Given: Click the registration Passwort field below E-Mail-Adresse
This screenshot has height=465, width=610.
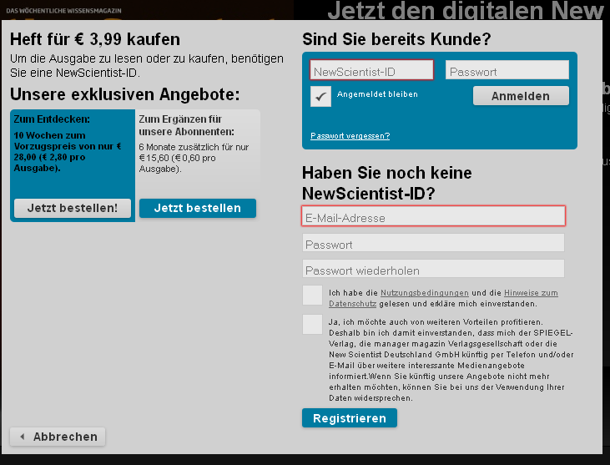Looking at the screenshot, I should pyautogui.click(x=433, y=243).
